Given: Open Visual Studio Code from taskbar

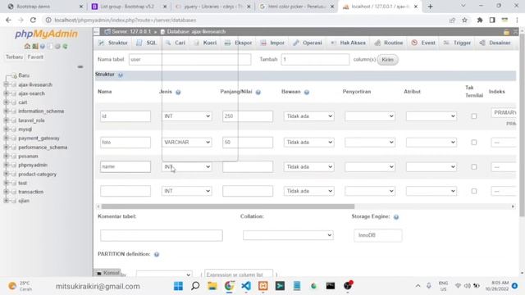Looking at the screenshot, I should click(246, 286).
